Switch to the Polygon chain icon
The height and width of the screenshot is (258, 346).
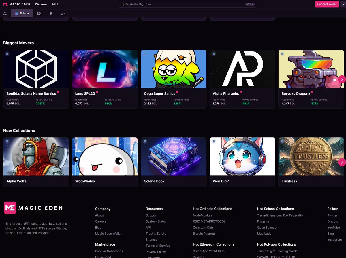click(x=63, y=13)
